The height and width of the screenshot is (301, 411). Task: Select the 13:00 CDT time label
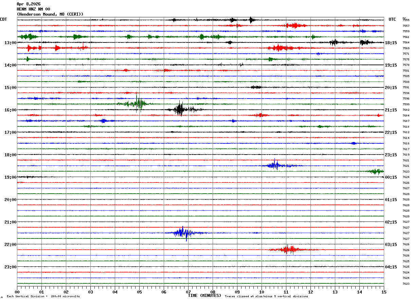pyautogui.click(x=10, y=43)
